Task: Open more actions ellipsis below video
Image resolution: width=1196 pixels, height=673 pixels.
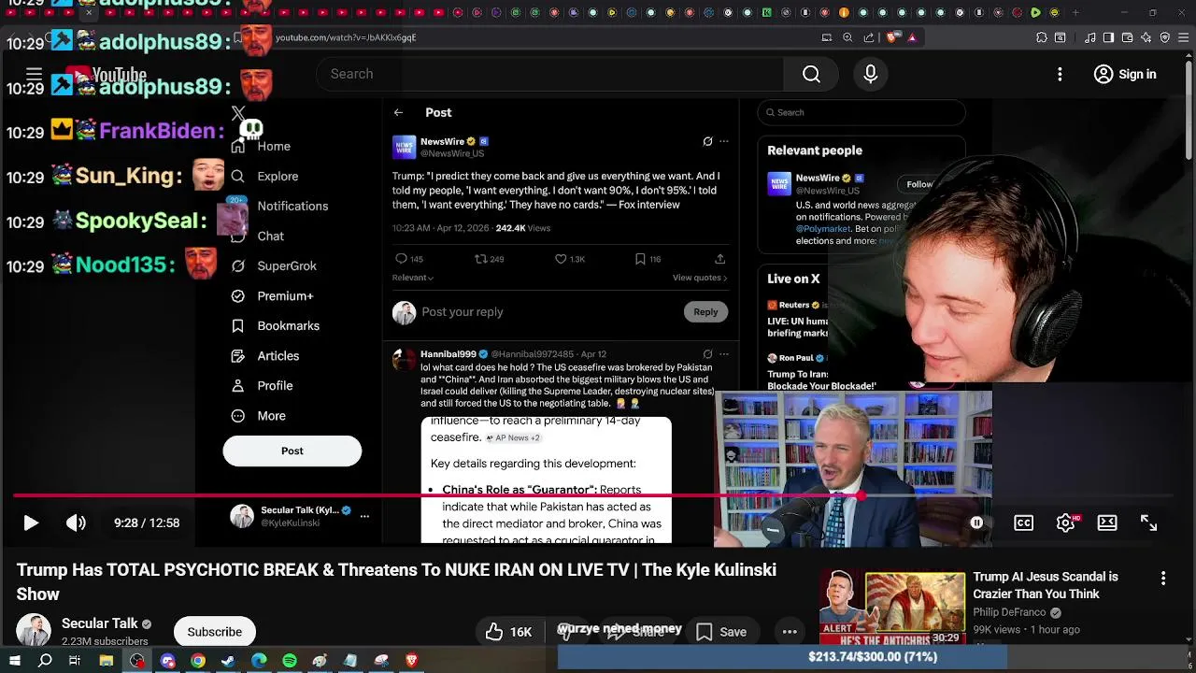Action: click(790, 632)
